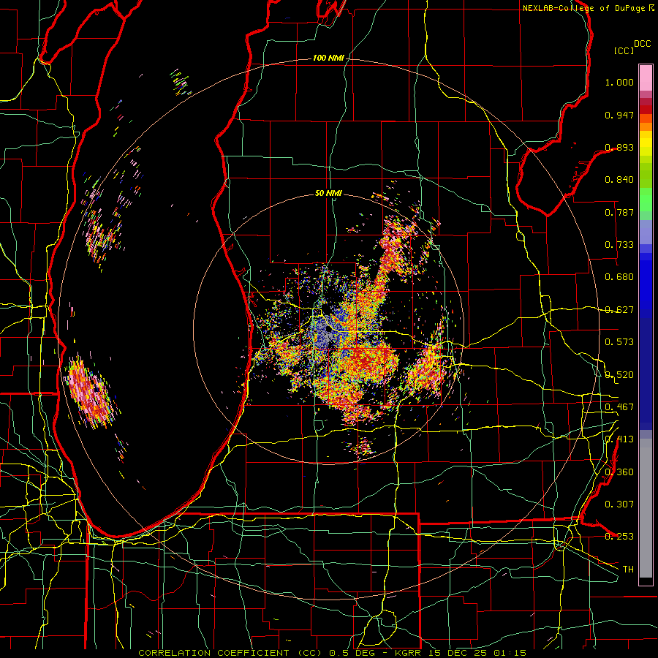Click the 50 NMI range ring label

[328, 193]
